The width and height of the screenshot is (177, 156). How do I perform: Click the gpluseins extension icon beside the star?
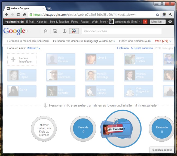point(164,14)
